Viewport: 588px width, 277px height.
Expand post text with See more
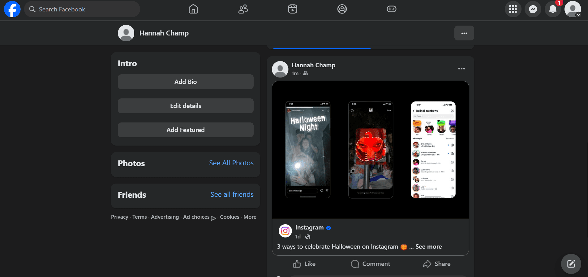click(428, 247)
